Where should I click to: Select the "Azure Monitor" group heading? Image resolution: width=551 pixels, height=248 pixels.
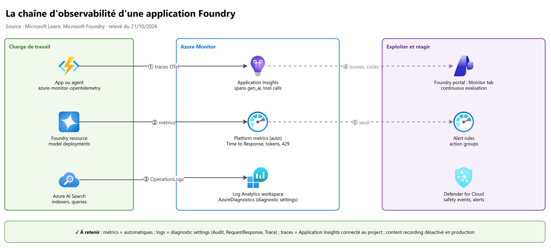198,47
